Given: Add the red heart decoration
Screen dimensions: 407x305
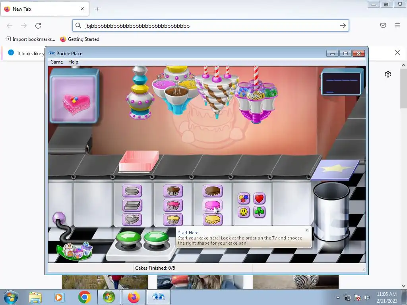Looking at the screenshot, I should click(259, 199).
